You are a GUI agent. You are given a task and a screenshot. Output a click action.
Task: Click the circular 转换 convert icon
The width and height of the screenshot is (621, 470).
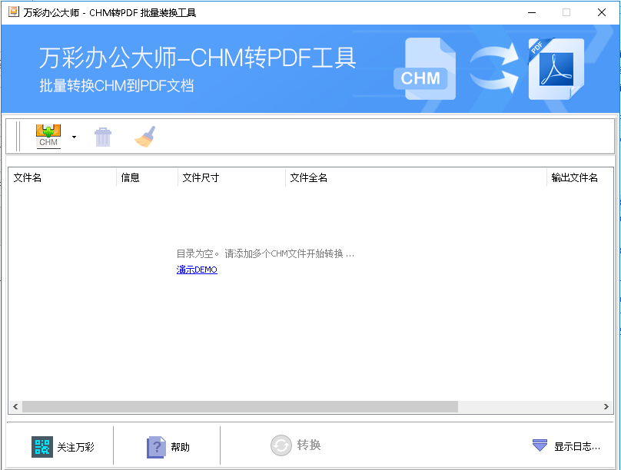280,445
